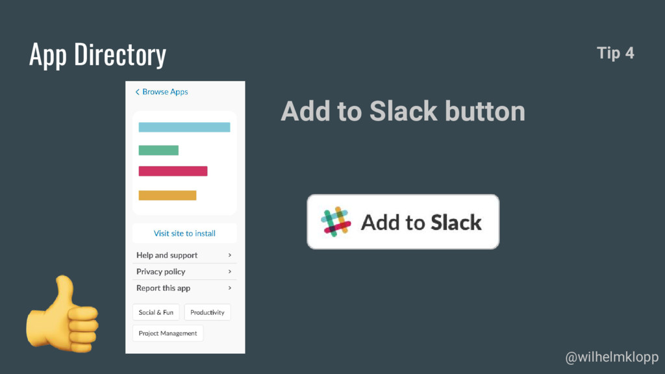Open Visit site to install link

[x=184, y=233]
